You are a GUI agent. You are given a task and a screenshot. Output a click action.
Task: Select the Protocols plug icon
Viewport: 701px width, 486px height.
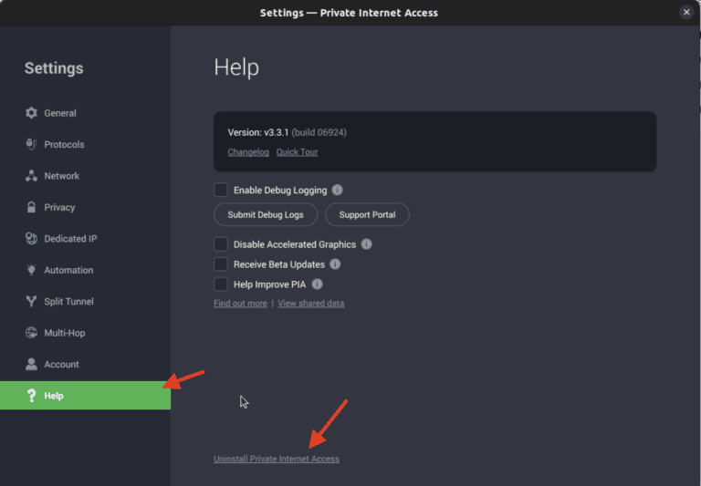(32, 144)
